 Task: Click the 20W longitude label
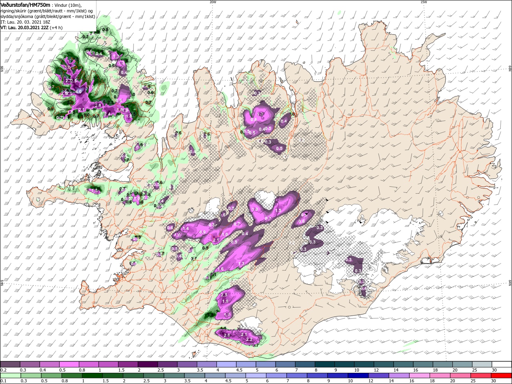click(213, 2)
